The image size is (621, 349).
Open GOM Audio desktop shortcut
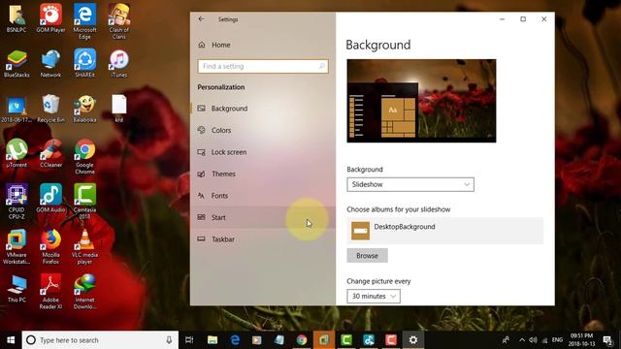coord(50,199)
